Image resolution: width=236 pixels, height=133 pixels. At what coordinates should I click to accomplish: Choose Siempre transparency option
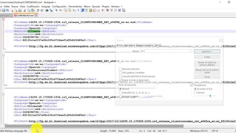click(x=195, y=93)
